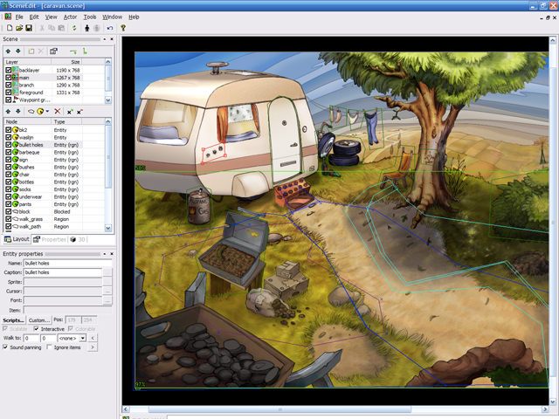The height and width of the screenshot is (419, 559).
Task: Open the Tools menu
Action: click(x=90, y=17)
